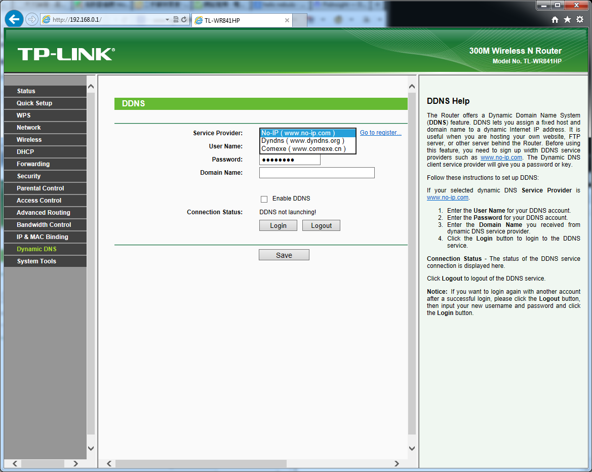
Task: Close the TL-WR841HP tab
Action: 287,20
